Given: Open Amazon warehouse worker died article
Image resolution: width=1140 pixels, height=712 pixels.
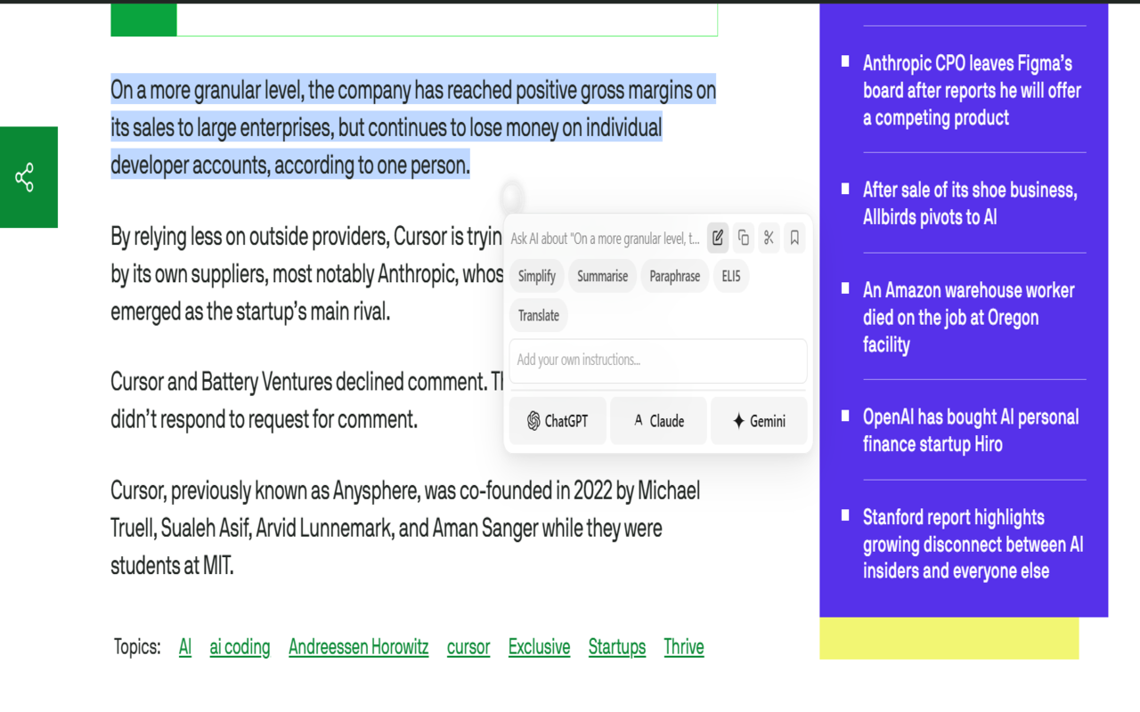Looking at the screenshot, I should [969, 318].
